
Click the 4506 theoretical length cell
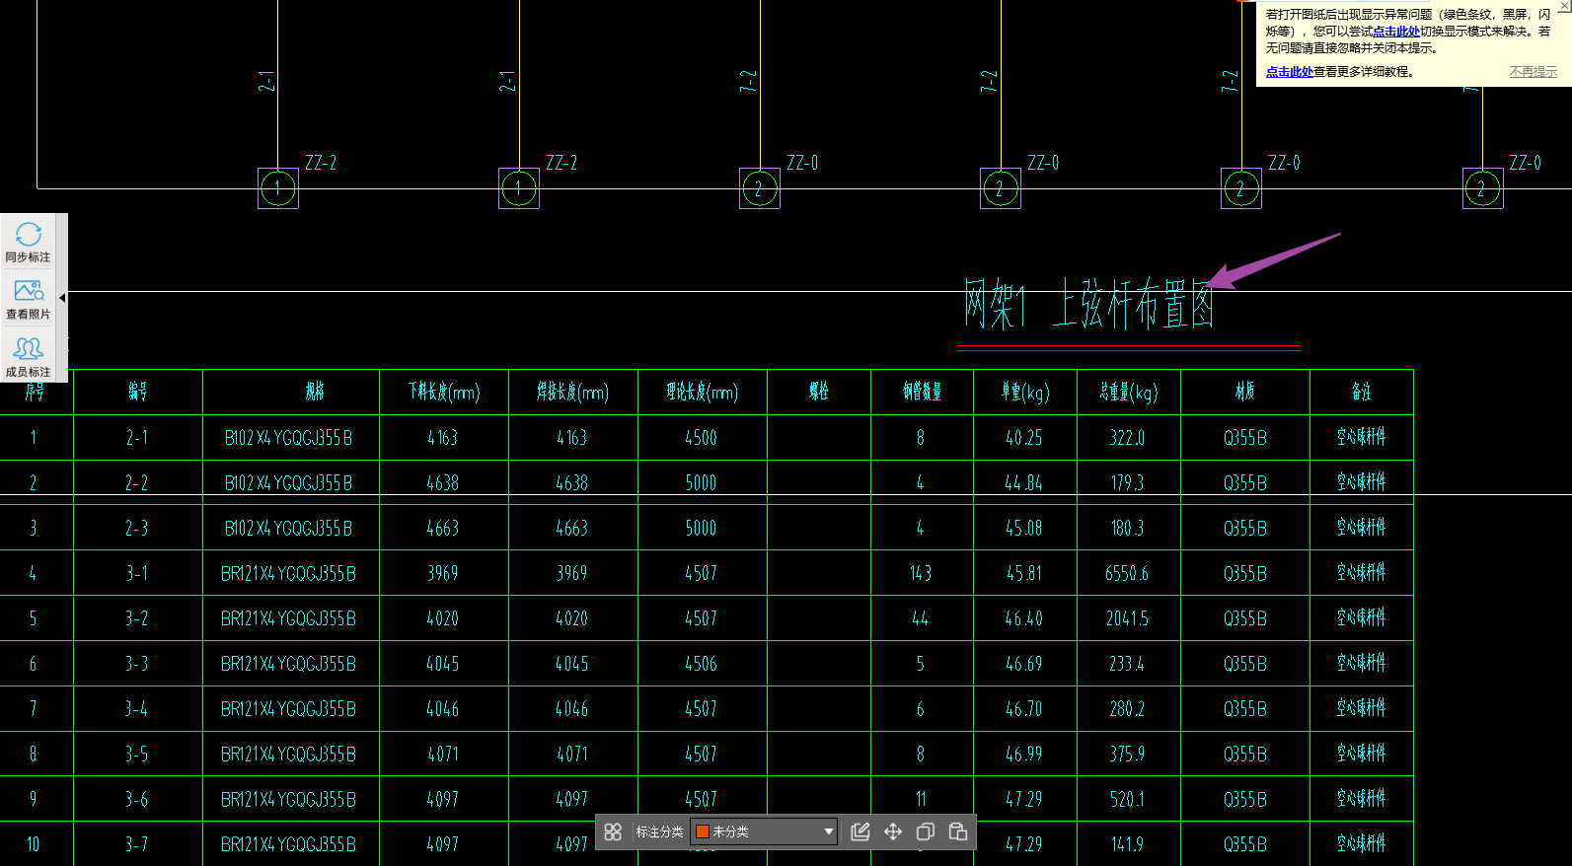[x=702, y=664]
